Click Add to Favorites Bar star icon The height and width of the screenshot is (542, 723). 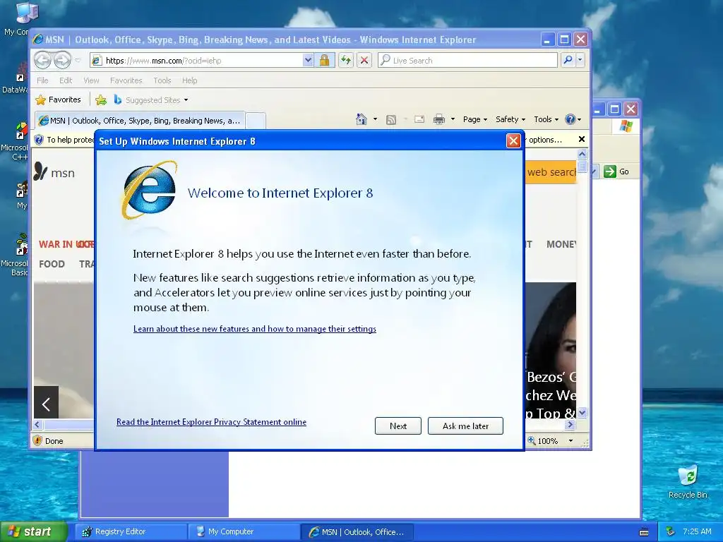point(101,100)
